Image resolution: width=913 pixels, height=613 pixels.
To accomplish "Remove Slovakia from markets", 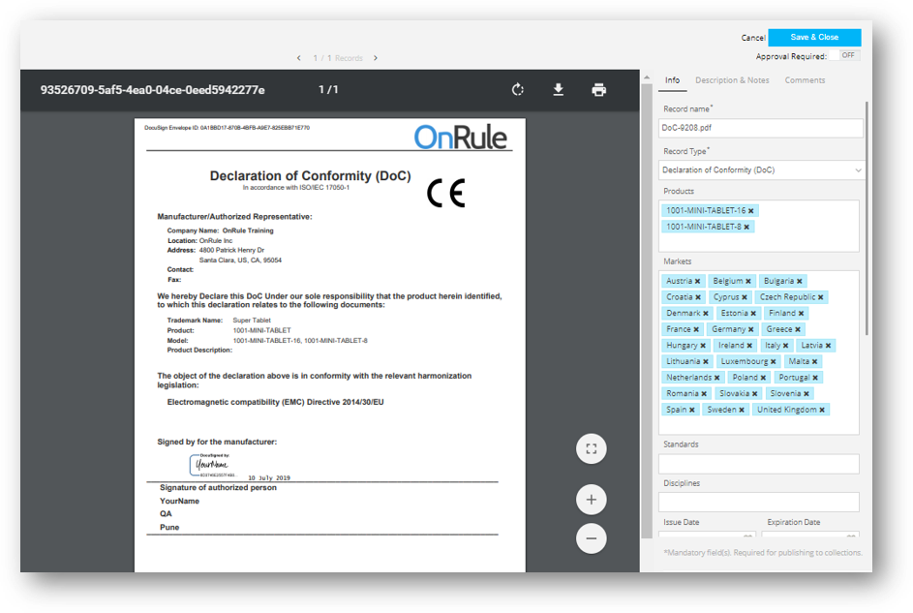I will (754, 394).
